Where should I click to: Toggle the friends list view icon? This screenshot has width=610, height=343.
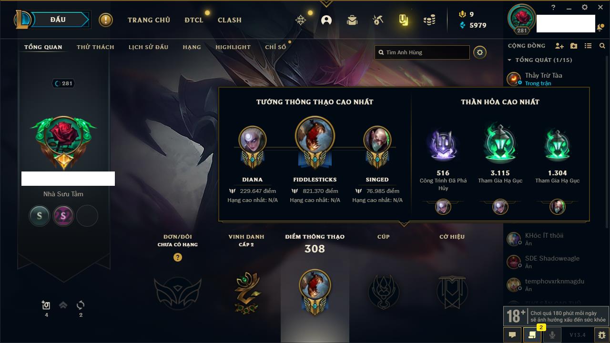click(588, 46)
